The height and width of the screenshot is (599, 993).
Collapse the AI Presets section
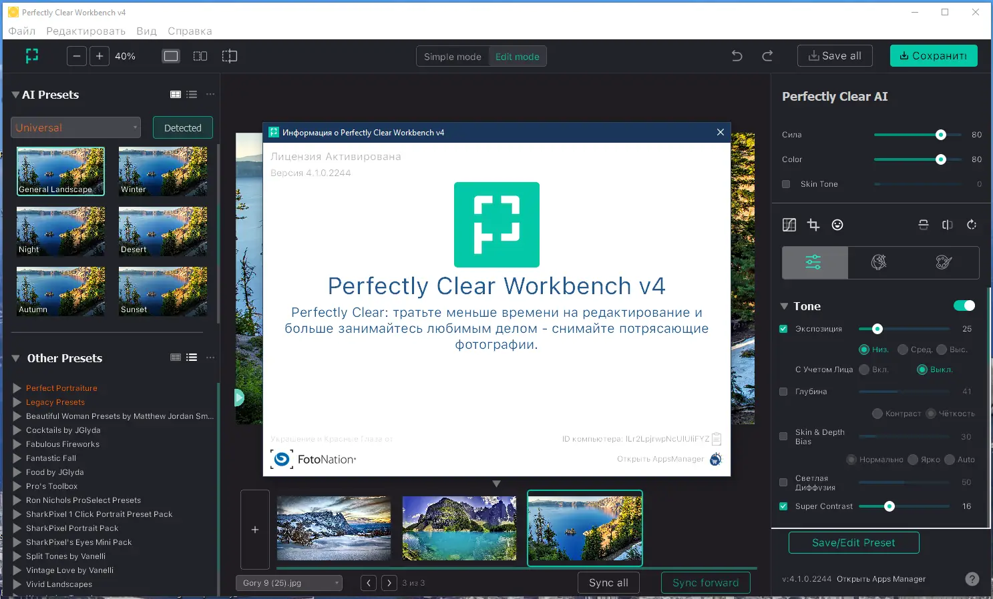15,95
